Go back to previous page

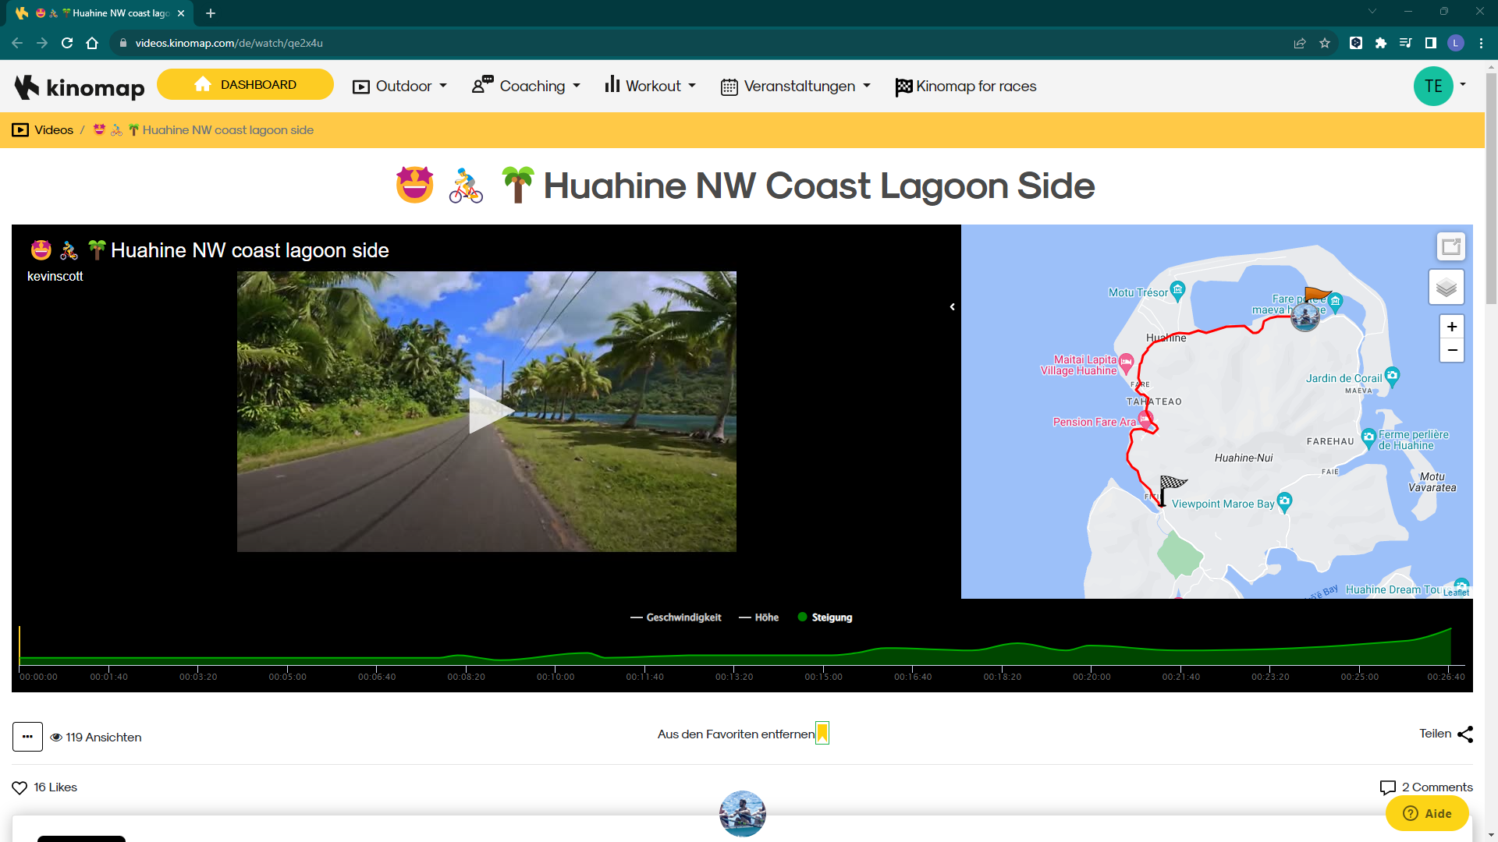(x=17, y=43)
